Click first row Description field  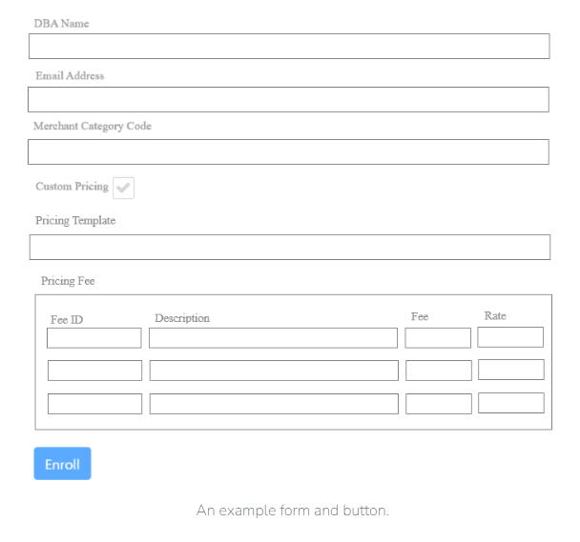[273, 338]
